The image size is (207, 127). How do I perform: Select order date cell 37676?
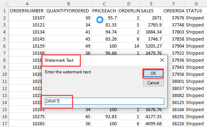pos(174,18)
